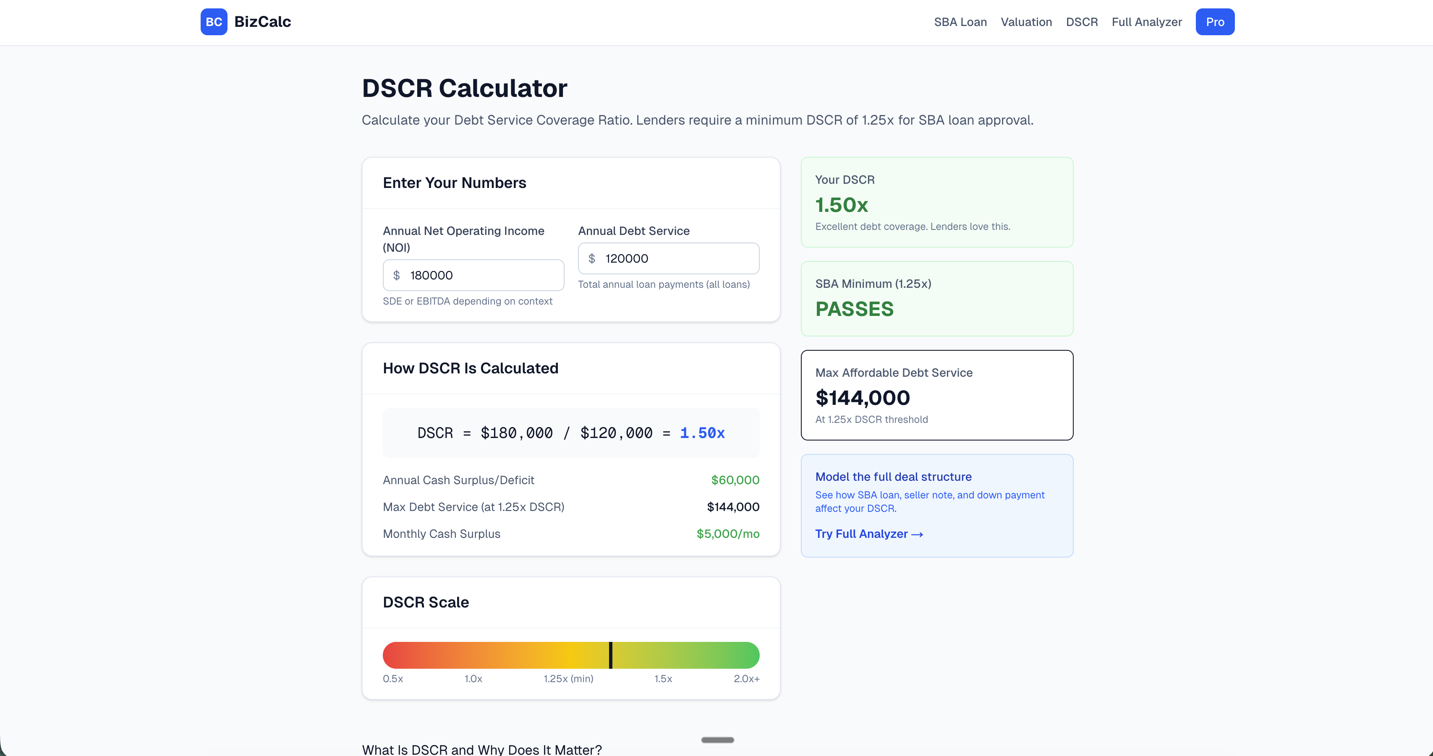The image size is (1433, 756).
Task: Click the Your DSCR result card
Action: 937,202
